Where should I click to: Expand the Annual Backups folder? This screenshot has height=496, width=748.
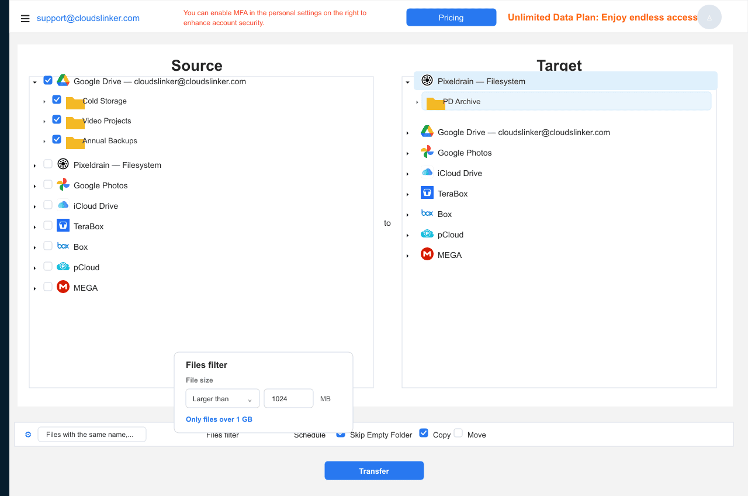pos(44,142)
